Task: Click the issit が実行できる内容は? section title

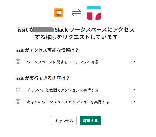Action: pyautogui.click(x=42, y=78)
